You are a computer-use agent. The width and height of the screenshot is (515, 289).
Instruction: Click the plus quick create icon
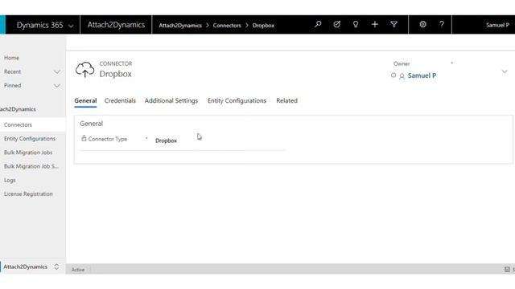375,24
